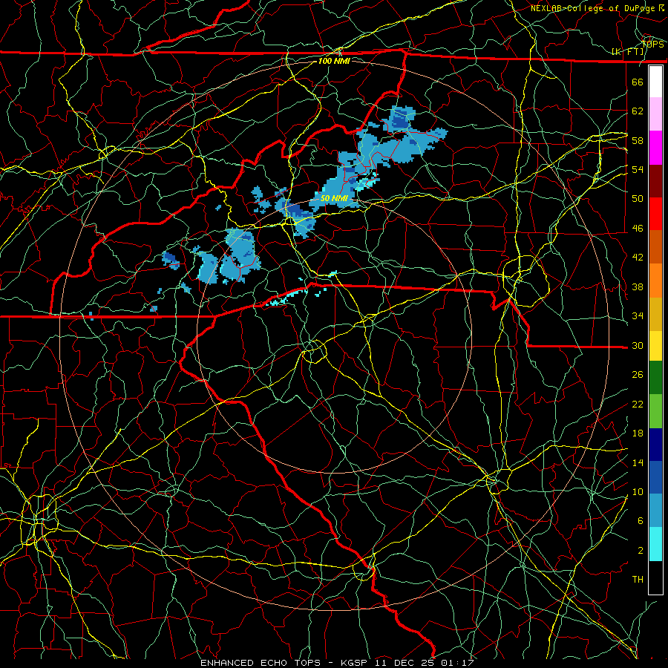Select the 50 scale value
Viewport: 668px width, 668px height.
pyautogui.click(x=638, y=199)
